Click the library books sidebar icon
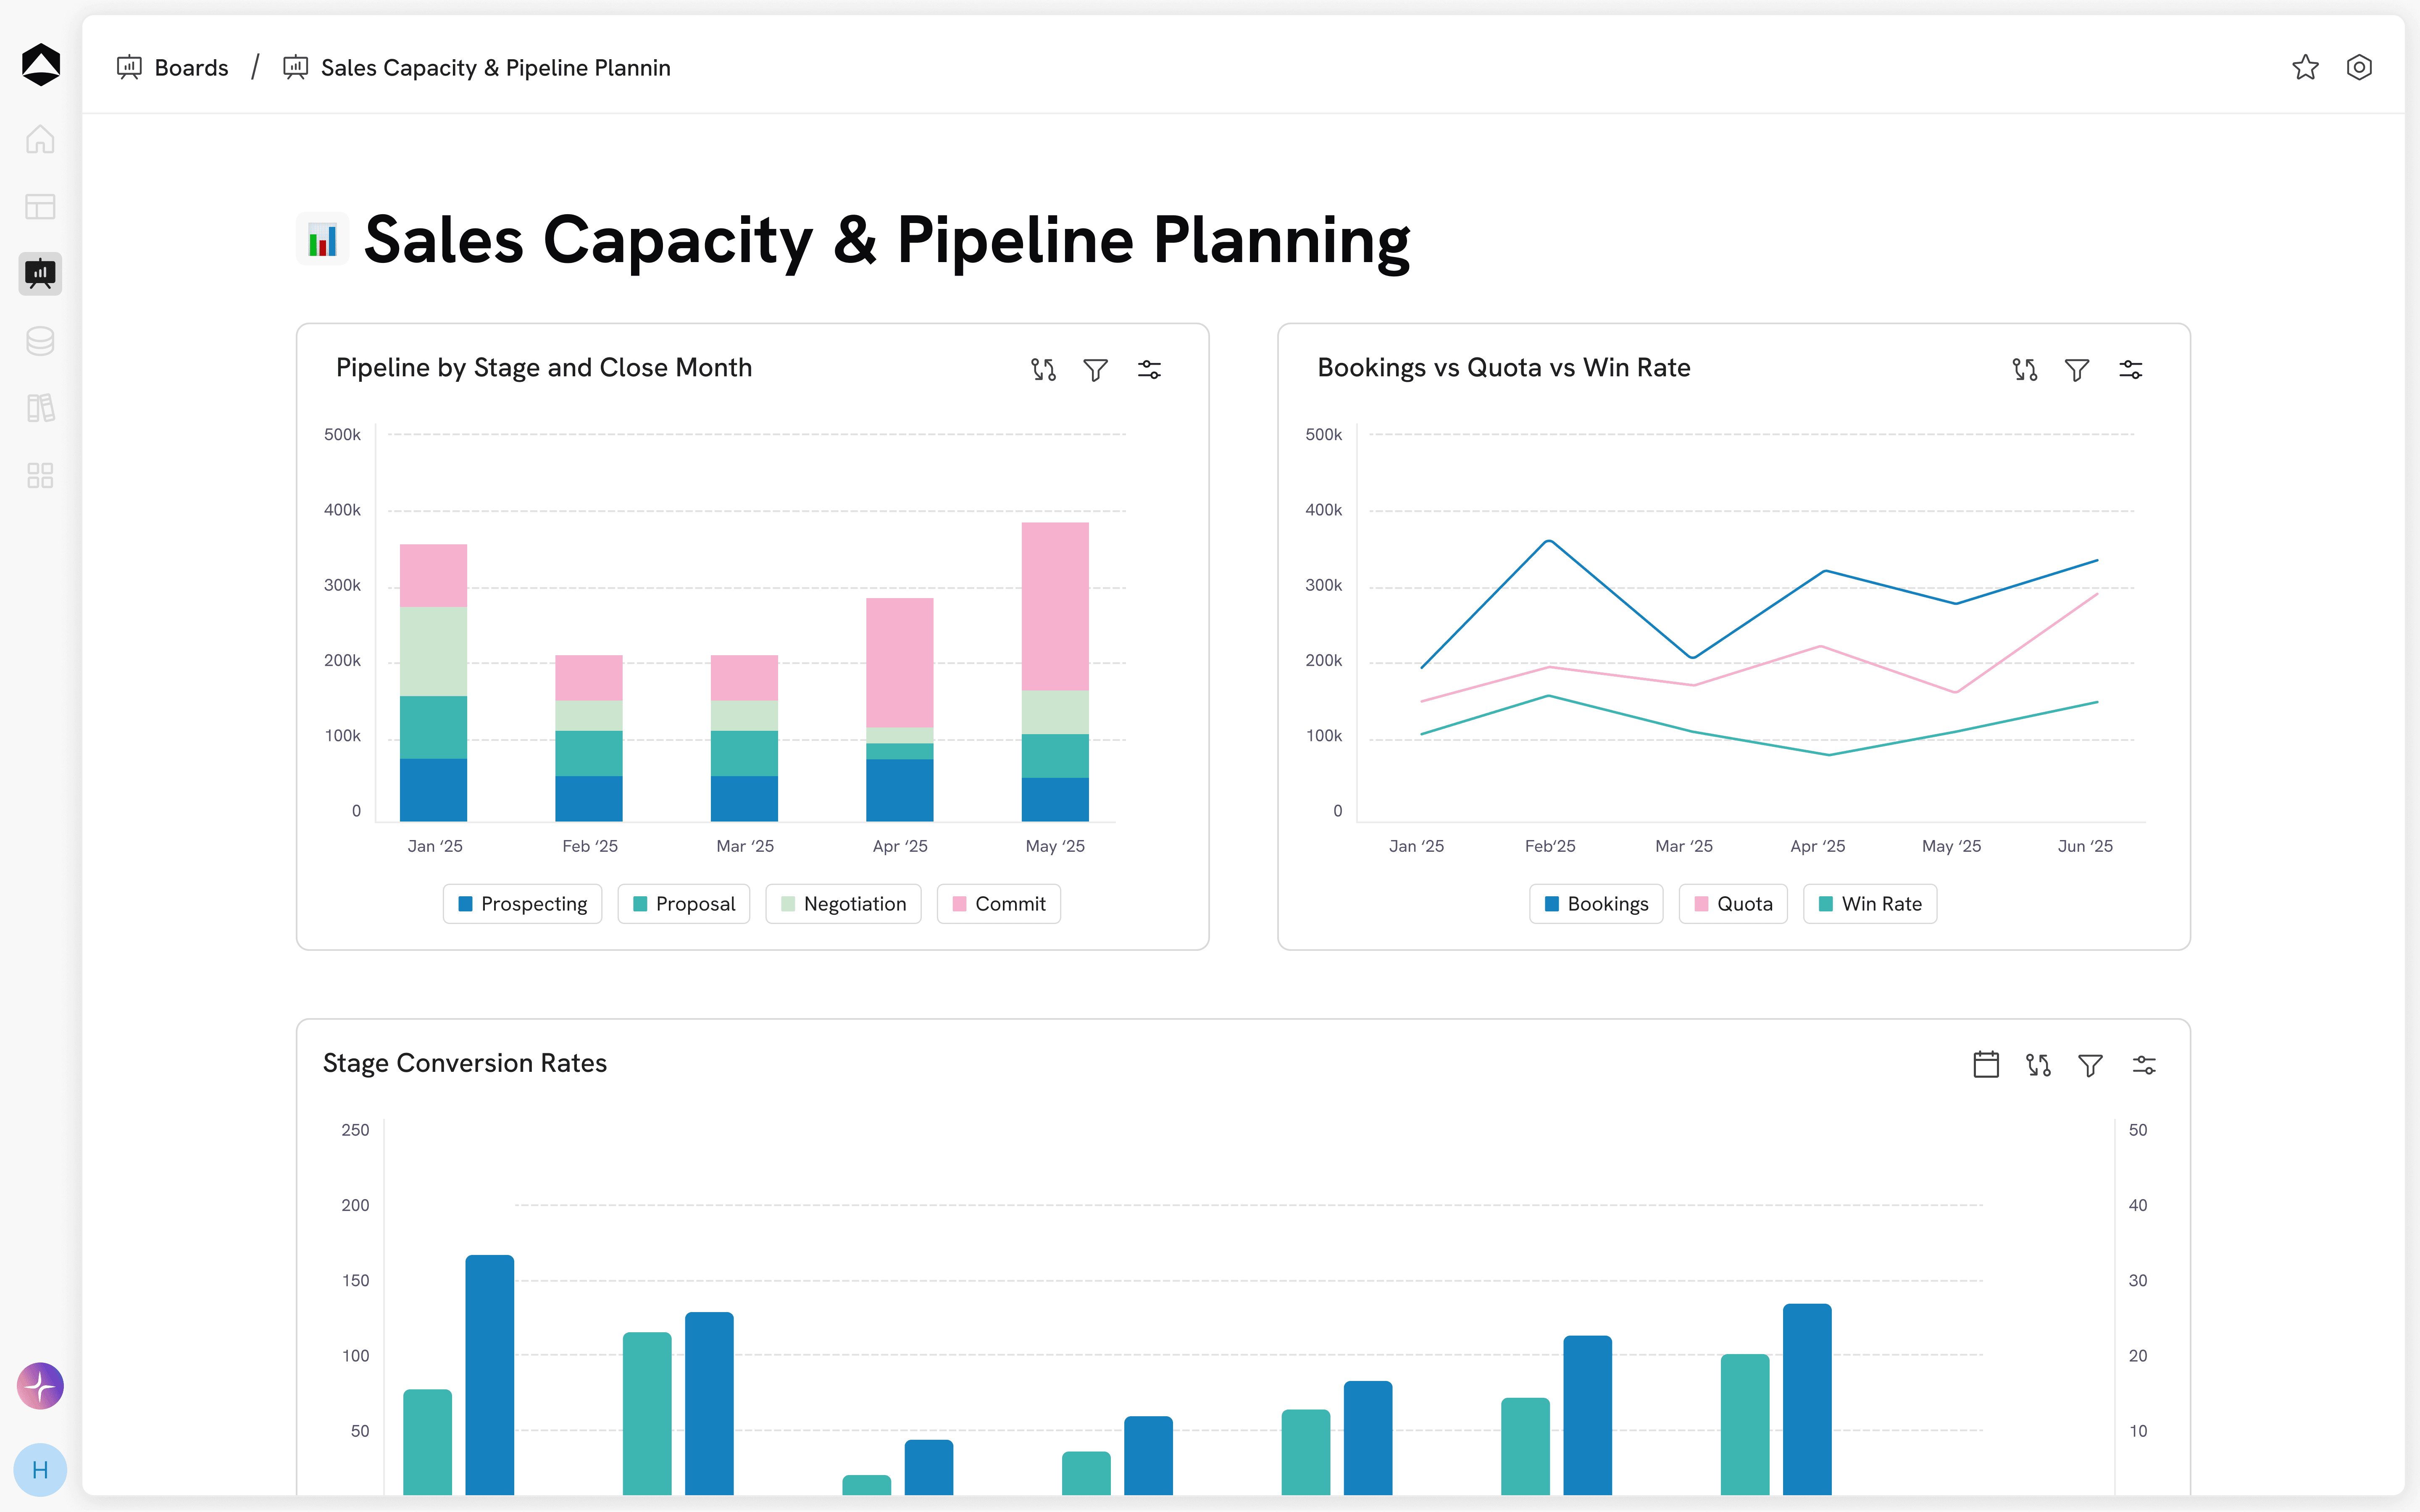The image size is (2420, 1512). [x=40, y=408]
